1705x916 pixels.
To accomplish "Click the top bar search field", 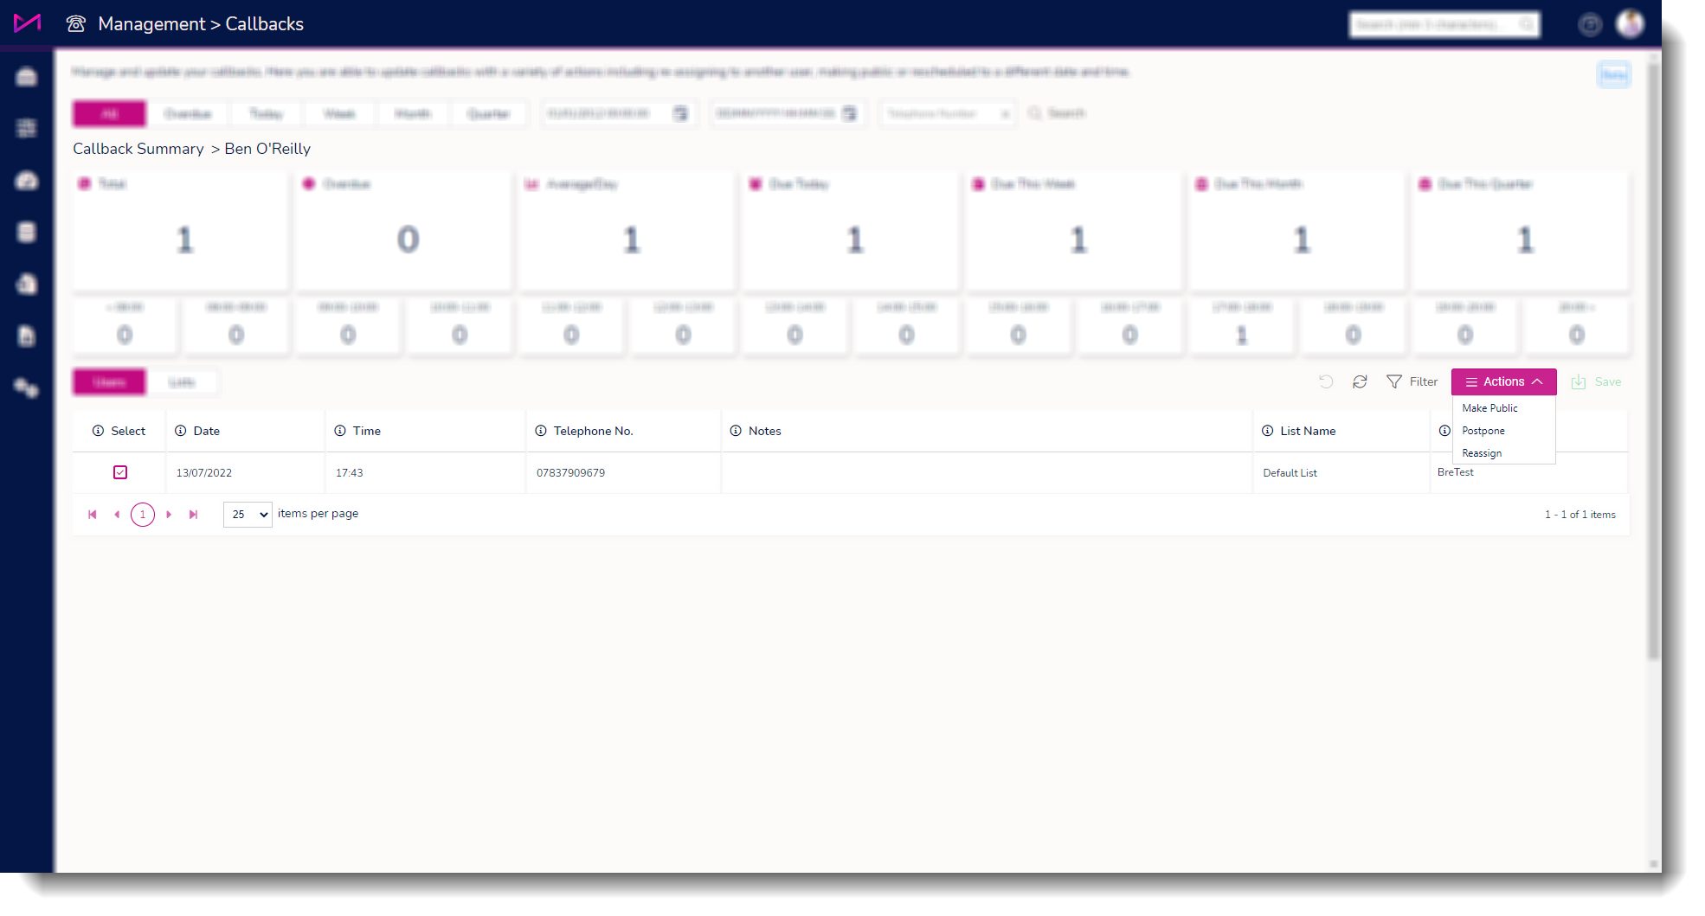I will (x=1444, y=25).
